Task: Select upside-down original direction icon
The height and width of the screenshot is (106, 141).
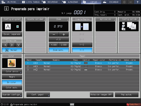Action: tap(19, 45)
